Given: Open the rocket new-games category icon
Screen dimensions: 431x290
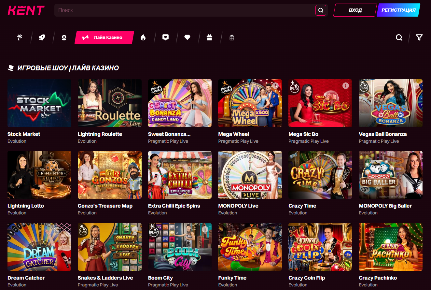Looking at the screenshot, I should pyautogui.click(x=41, y=37).
